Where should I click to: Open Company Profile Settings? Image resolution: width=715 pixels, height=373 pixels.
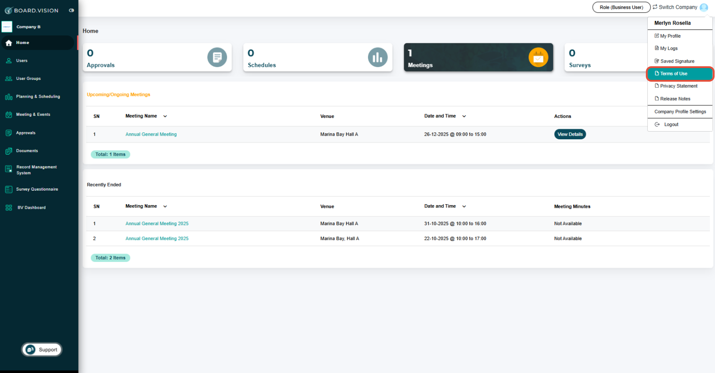(680, 112)
